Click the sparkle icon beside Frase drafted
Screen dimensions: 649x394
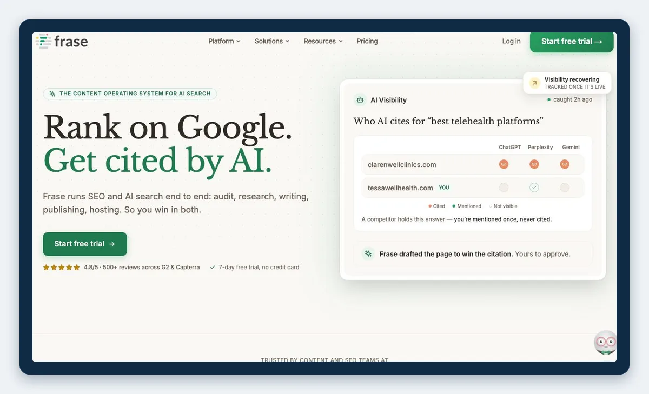pyautogui.click(x=368, y=253)
